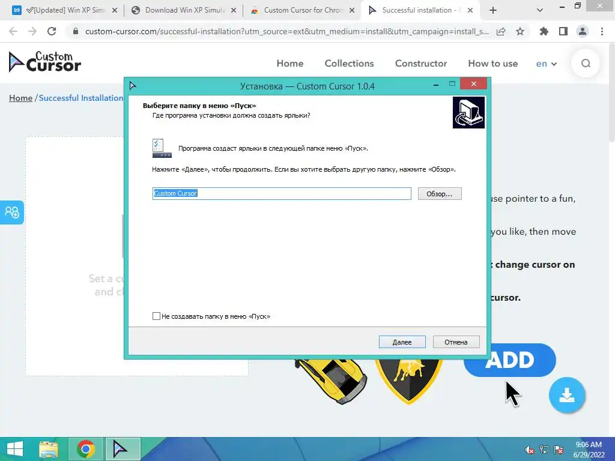Viewport: 615px width, 461px height.
Task: Click the lock site info icon
Action: coord(75,31)
